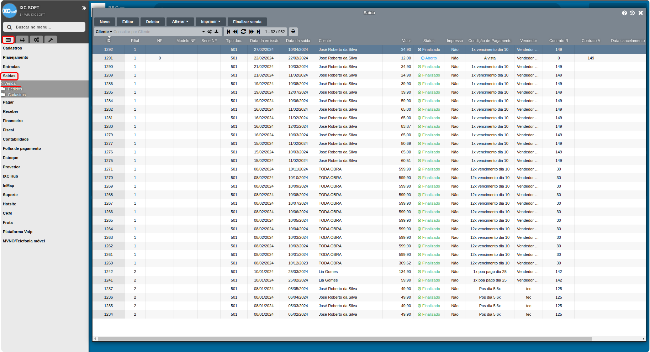The height and width of the screenshot is (352, 650).
Task: Sort by Condição de Pagamento column header
Action: (490, 41)
